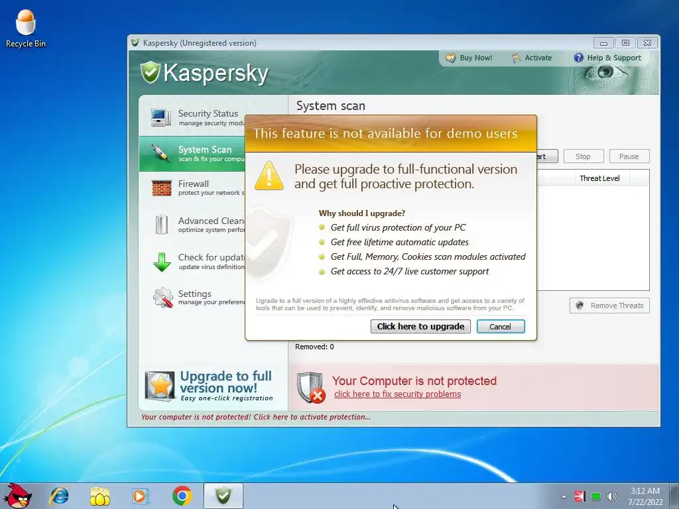Open the Settings menu item
Screen dimensions: 679x509
point(192,297)
